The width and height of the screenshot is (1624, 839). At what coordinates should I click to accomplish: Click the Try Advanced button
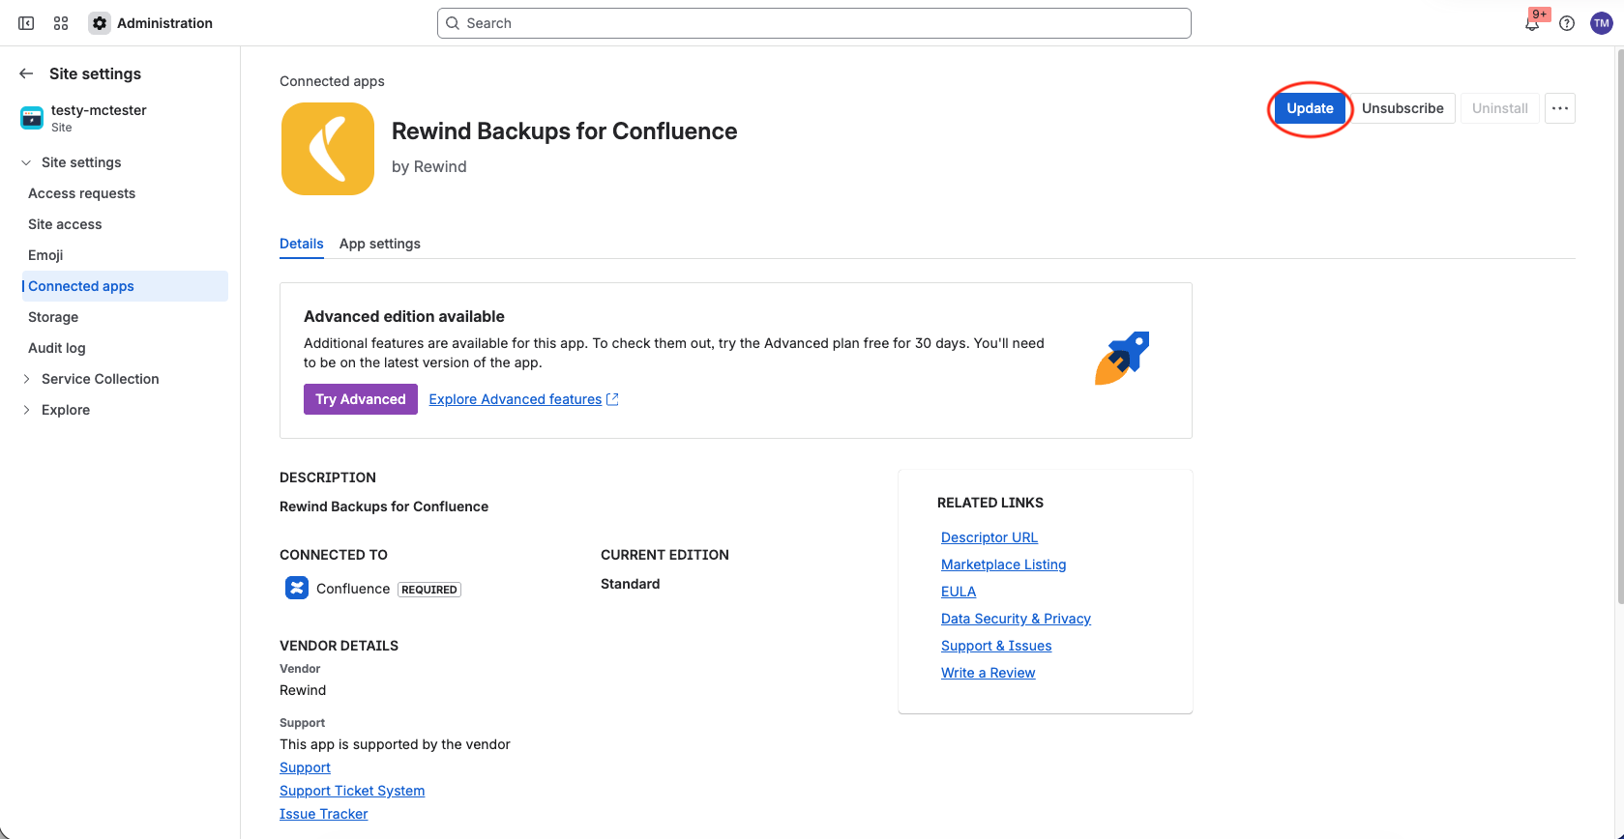361,399
